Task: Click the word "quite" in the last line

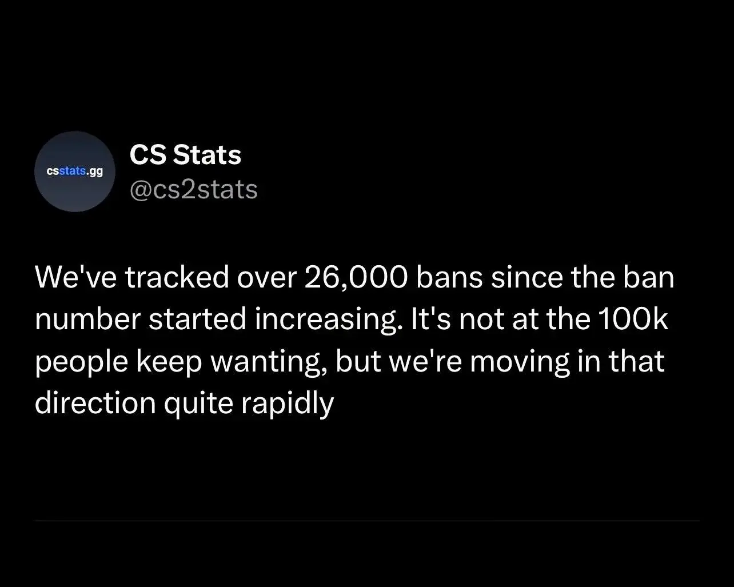Action: [x=198, y=404]
